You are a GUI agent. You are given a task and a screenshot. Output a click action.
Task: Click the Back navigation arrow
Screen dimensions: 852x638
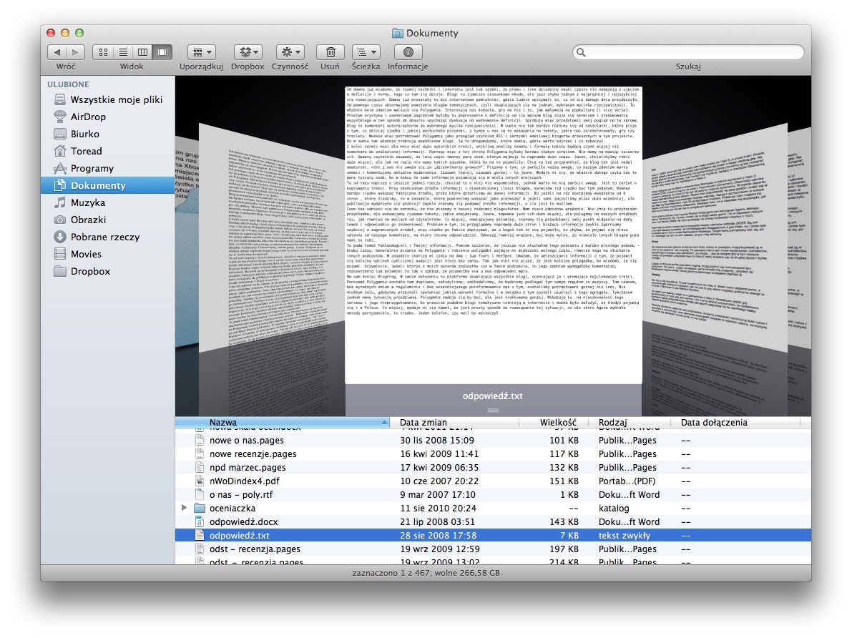click(57, 52)
